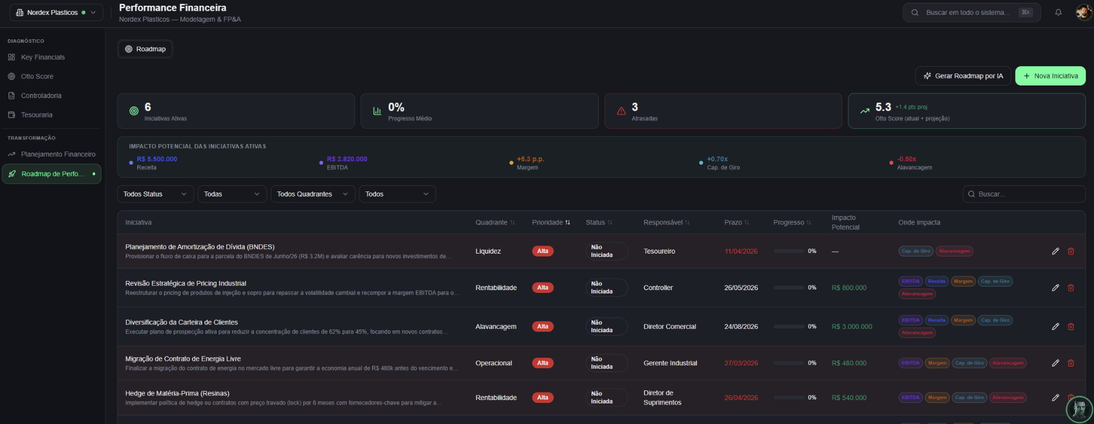Click the bar chart icon on Progresso Médio card

(377, 111)
